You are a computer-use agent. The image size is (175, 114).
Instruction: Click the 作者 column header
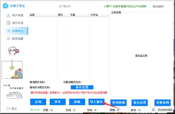[x=79, y=15]
